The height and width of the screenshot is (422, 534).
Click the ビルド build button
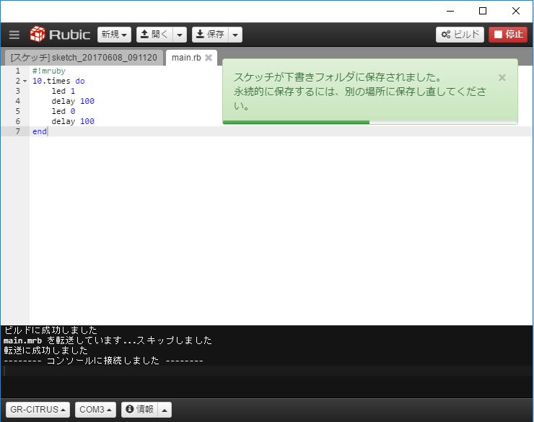(x=460, y=35)
